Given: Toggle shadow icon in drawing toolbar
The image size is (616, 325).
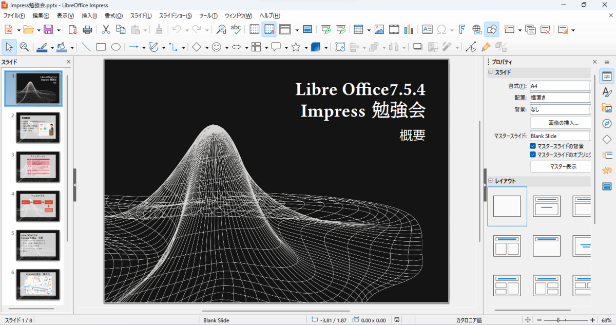Looking at the screenshot, I should point(418,47).
